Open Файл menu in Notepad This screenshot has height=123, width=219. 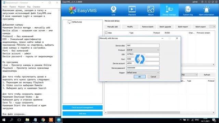(5, 7)
